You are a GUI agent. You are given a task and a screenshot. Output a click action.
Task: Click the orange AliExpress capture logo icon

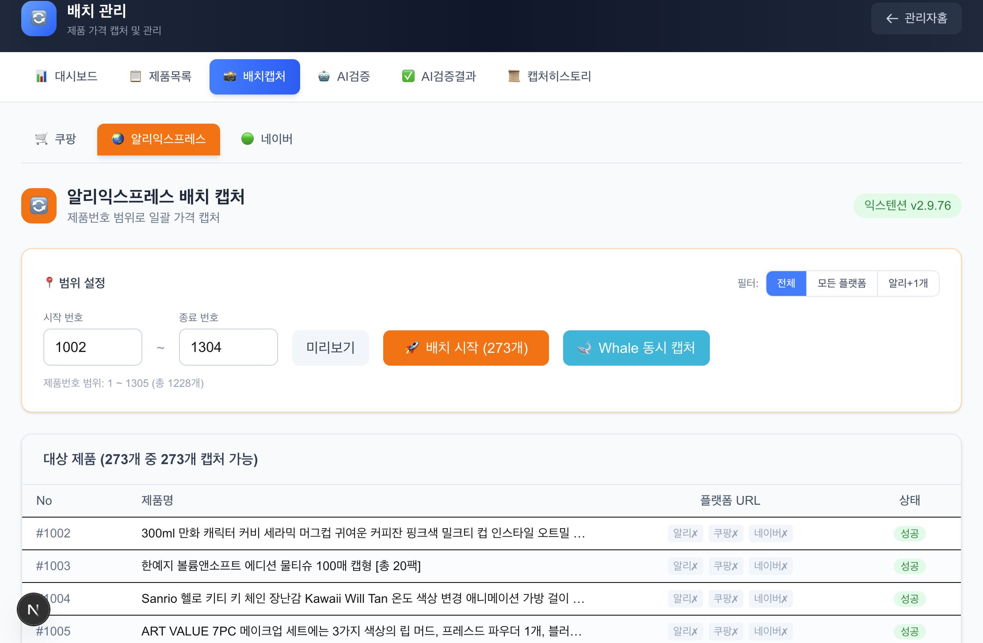(x=38, y=205)
